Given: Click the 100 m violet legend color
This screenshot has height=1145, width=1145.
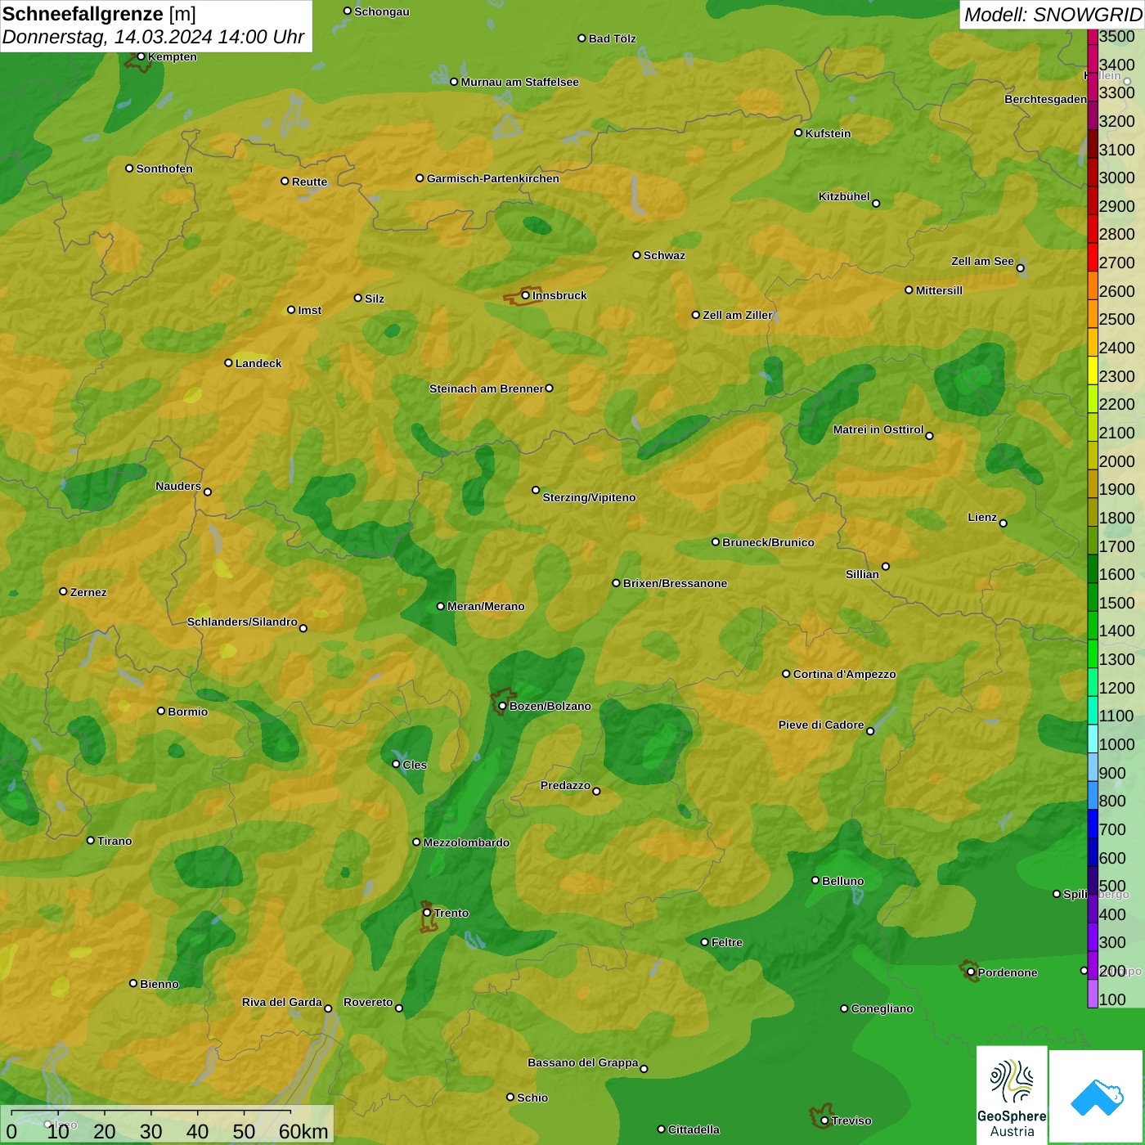Looking at the screenshot, I should [x=1093, y=994].
